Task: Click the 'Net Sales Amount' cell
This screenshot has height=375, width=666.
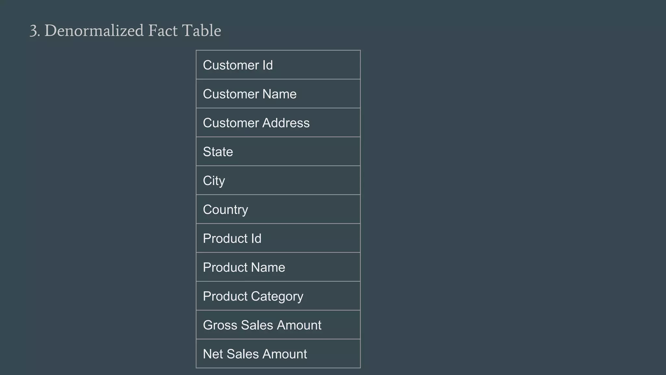Action: pyautogui.click(x=278, y=354)
